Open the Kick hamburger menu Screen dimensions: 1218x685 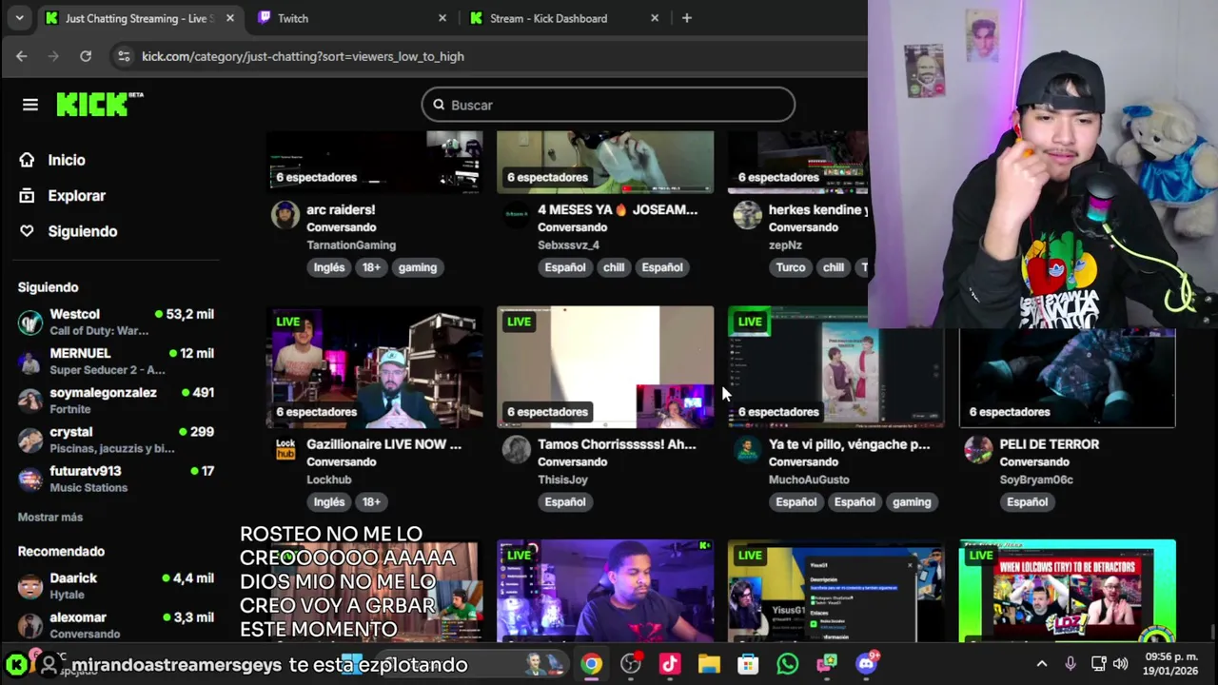30,105
